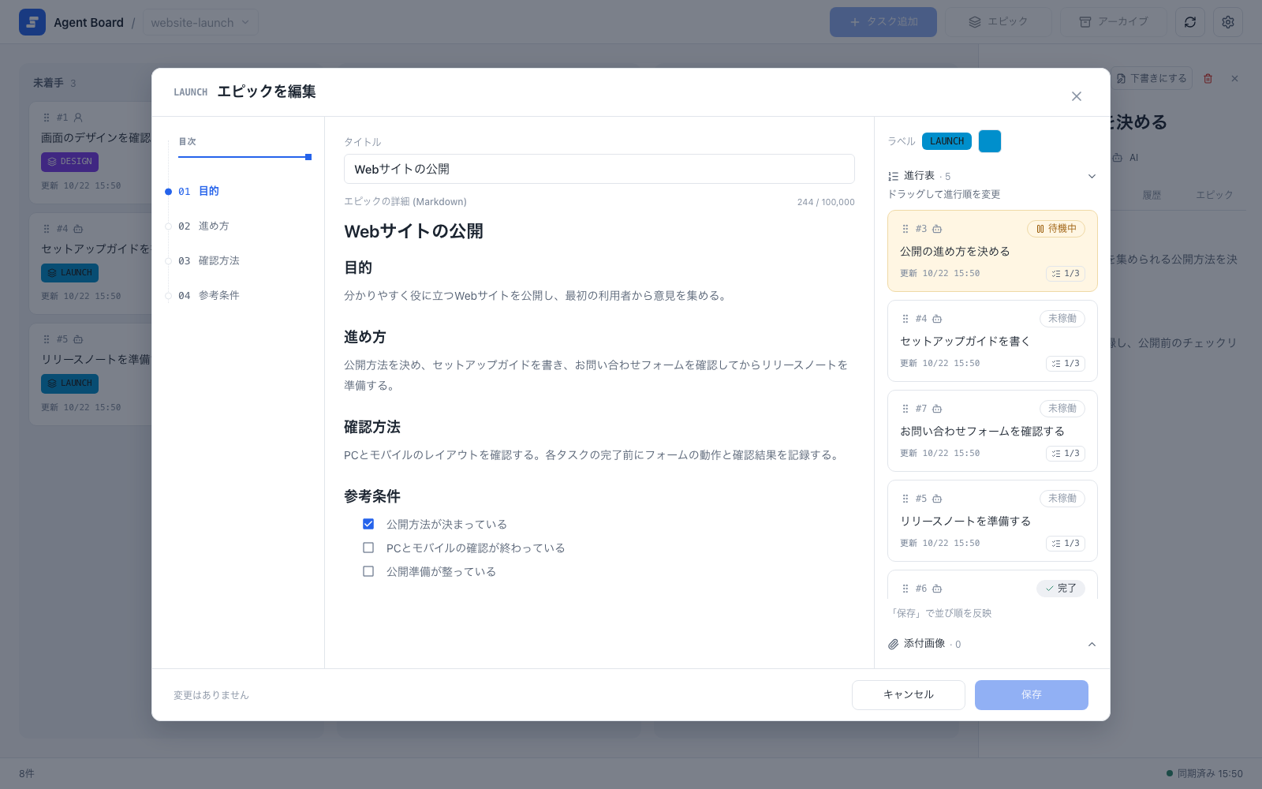The image size is (1262, 789).
Task: Click the robot agent icon on #7 card
Action: [x=937, y=409]
